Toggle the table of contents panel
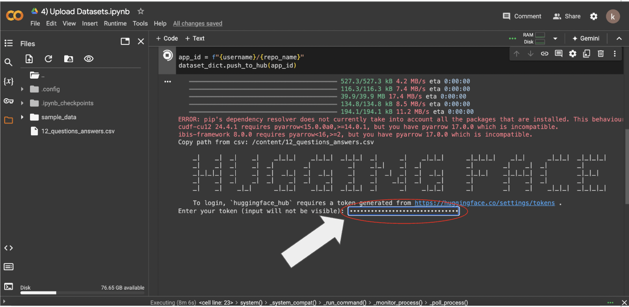 (8, 43)
